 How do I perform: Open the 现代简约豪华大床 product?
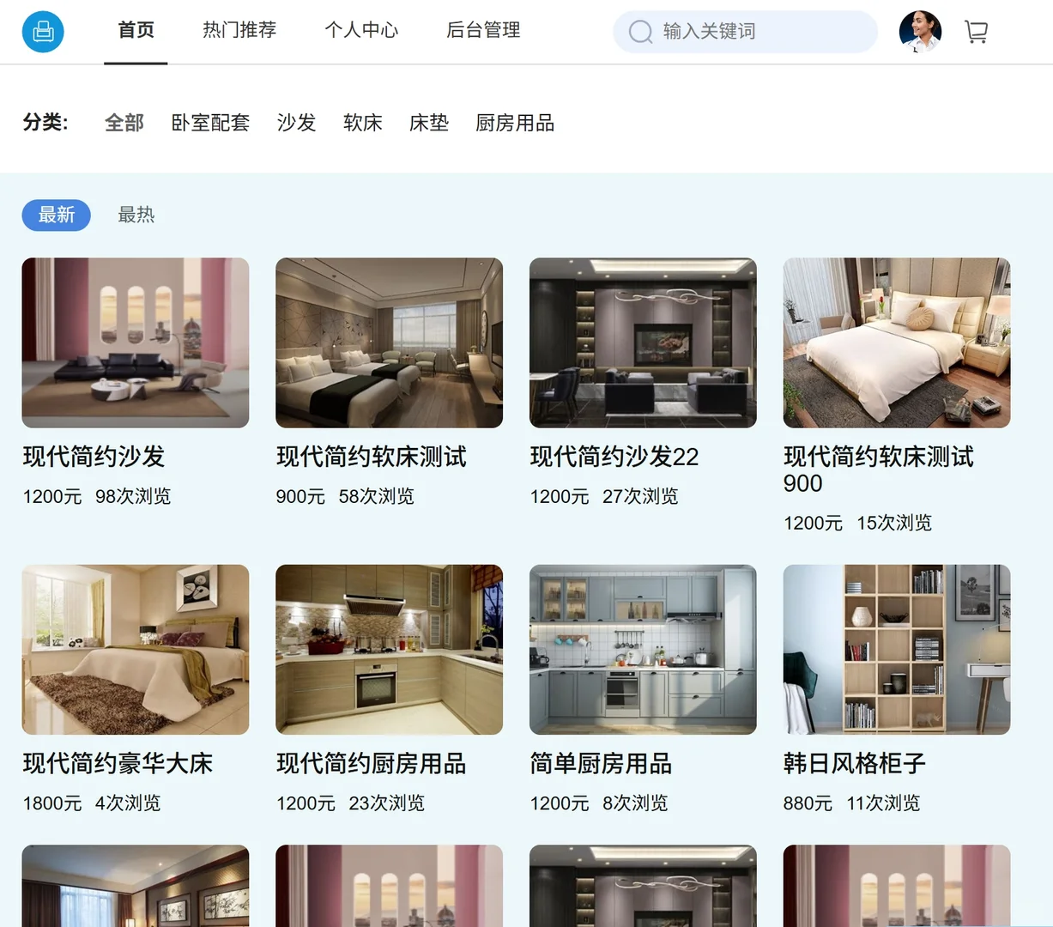118,763
